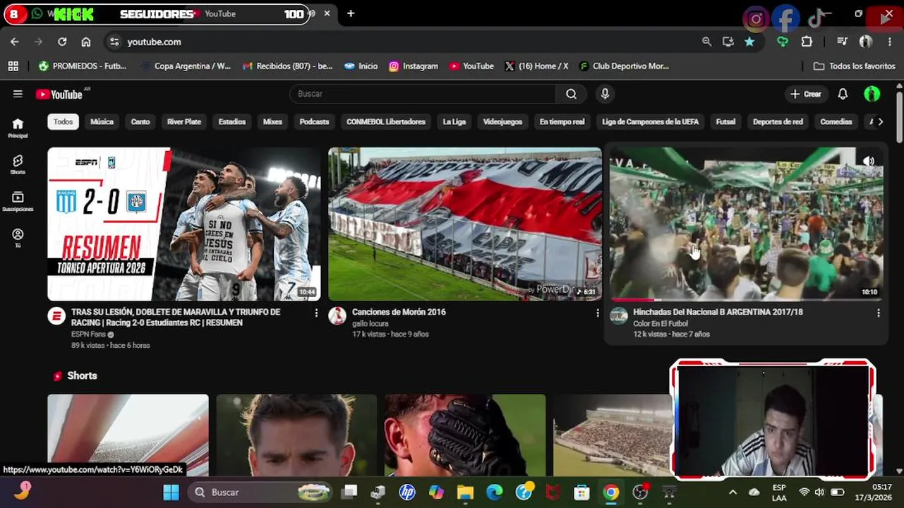The width and height of the screenshot is (904, 508).
Task: Select the Liga de Campeones de la UEFA chip
Action: click(x=650, y=121)
